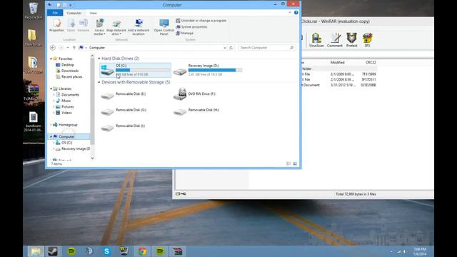The width and height of the screenshot is (457, 257).
Task: Collapse Devices with Removable Storage group
Action: [99, 83]
